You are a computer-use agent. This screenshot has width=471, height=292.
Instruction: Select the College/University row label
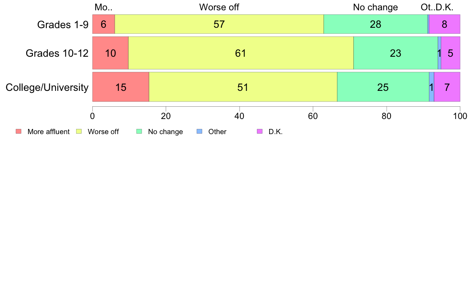pos(47,87)
